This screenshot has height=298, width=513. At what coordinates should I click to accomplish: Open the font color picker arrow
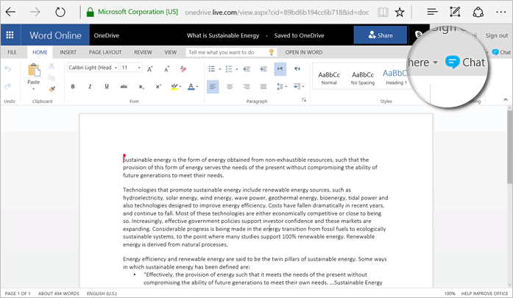[197, 87]
